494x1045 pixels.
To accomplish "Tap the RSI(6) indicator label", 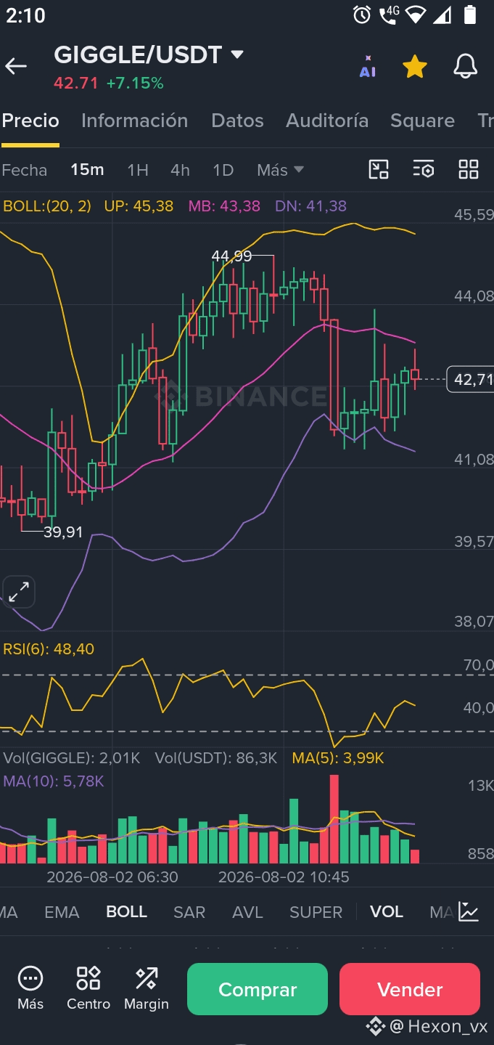I will click(x=49, y=649).
